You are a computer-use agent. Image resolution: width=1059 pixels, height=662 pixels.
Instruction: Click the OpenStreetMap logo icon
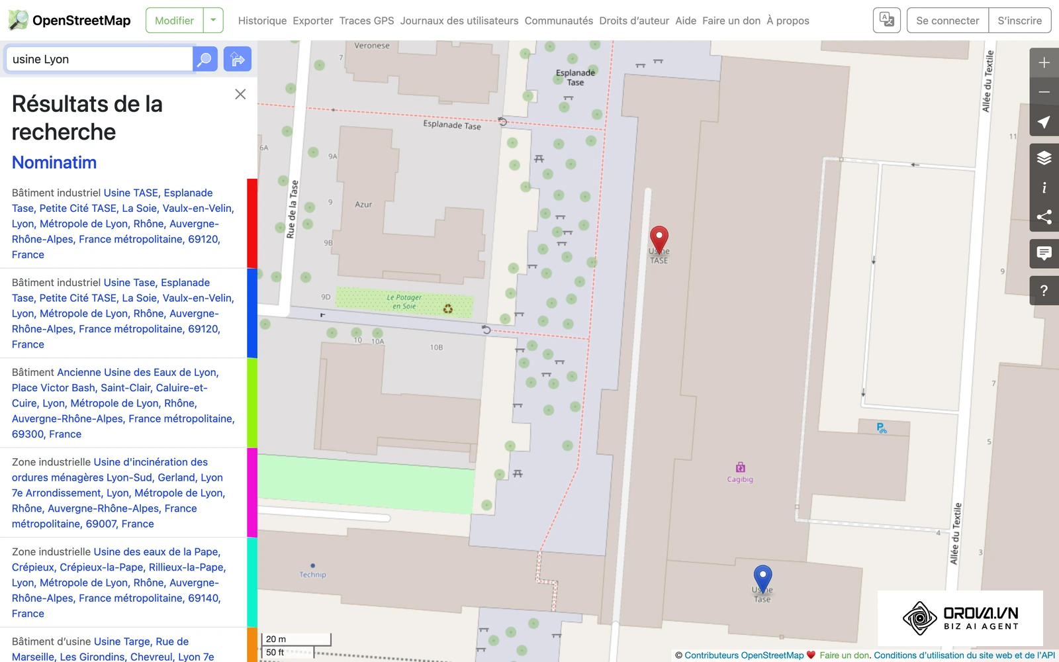pyautogui.click(x=18, y=21)
